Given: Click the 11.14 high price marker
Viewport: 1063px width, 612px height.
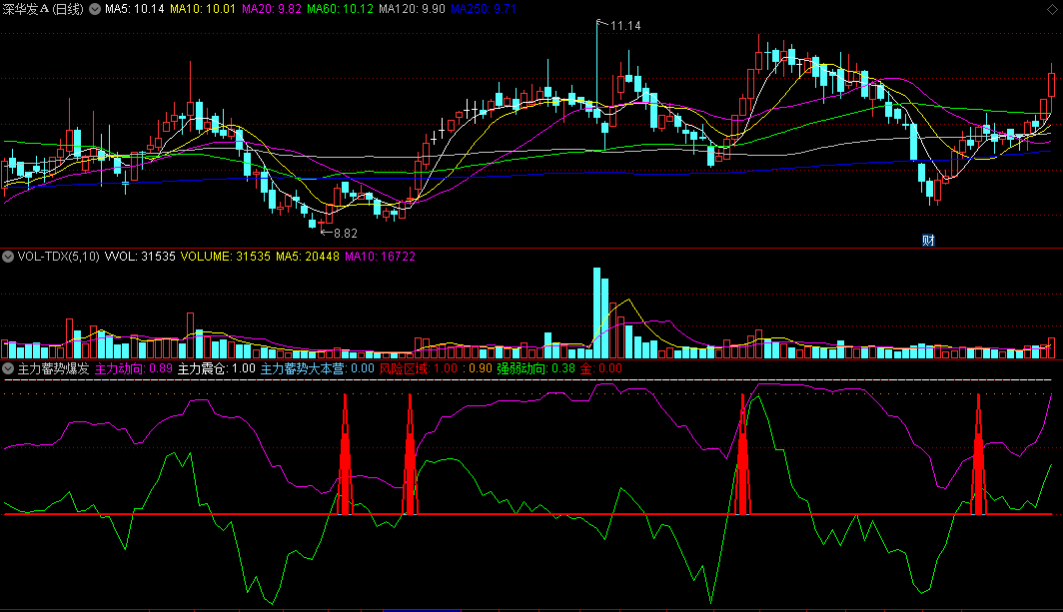Looking at the screenshot, I should [x=625, y=26].
